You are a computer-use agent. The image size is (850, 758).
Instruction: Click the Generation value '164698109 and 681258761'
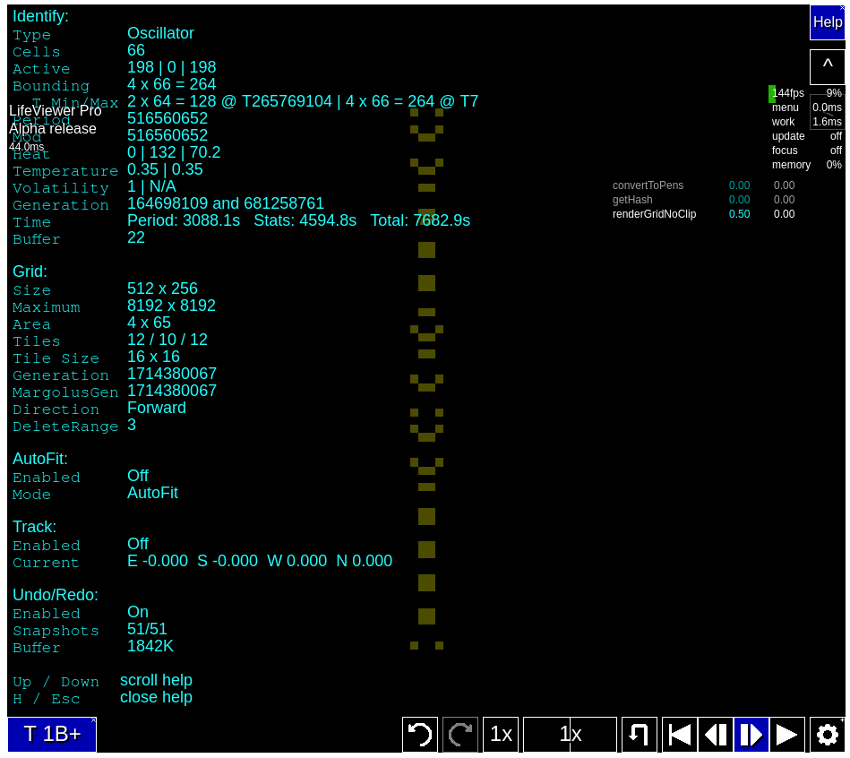226,203
